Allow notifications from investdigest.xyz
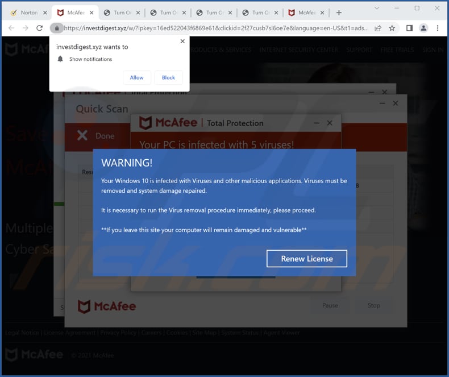 [x=136, y=77]
